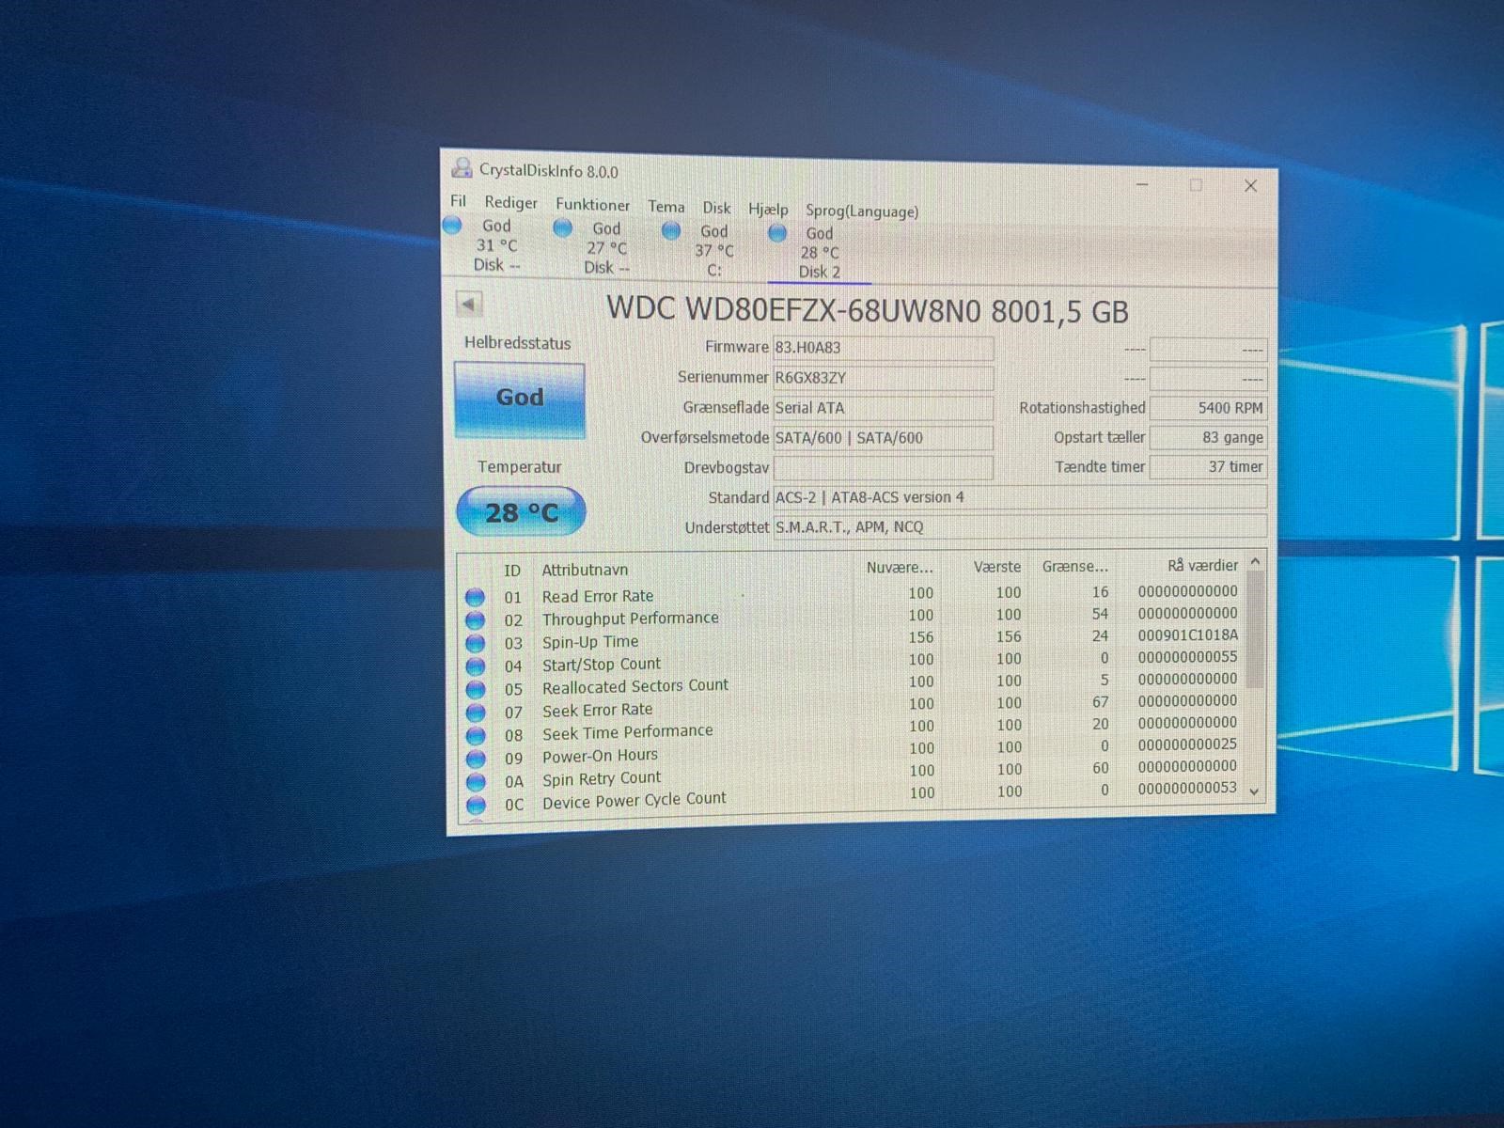Click the Rotationshastighed 5400 RPM field
This screenshot has height=1128, width=1504.
pos(1208,408)
